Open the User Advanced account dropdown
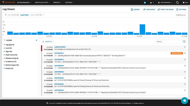190x106 pixels. (165, 2)
